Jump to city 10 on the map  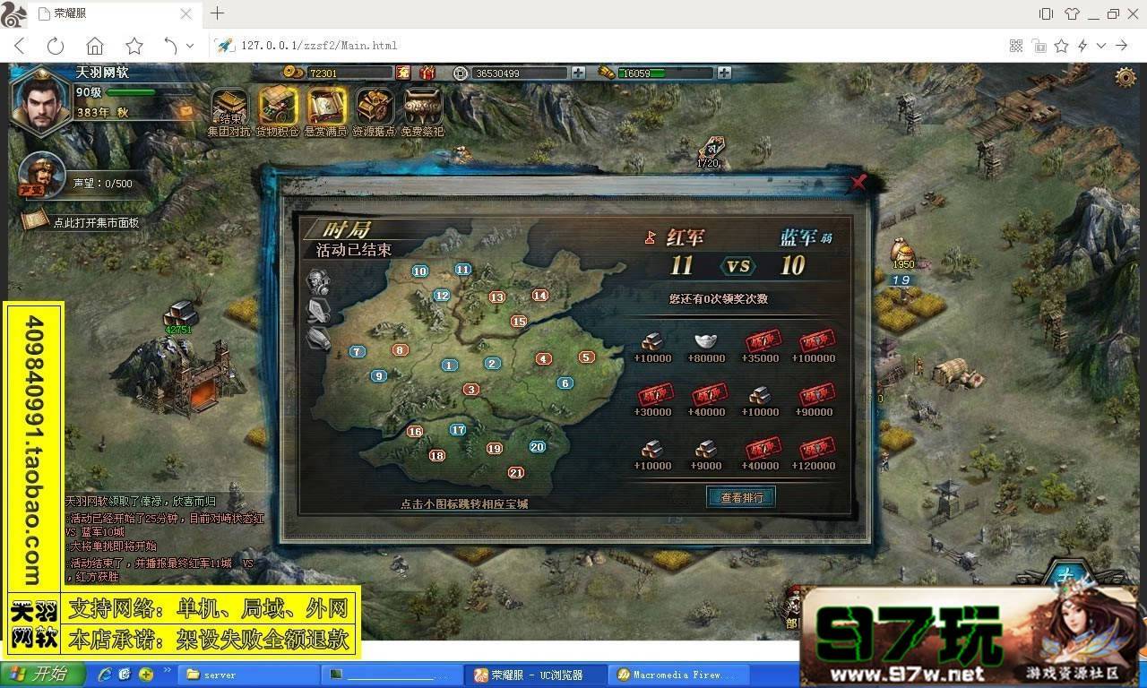[419, 271]
